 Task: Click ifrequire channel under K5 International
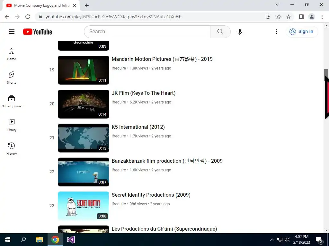(119, 136)
